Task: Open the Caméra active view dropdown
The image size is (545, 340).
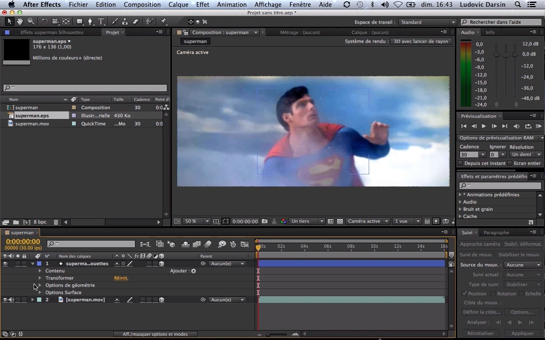Action: tap(368, 221)
